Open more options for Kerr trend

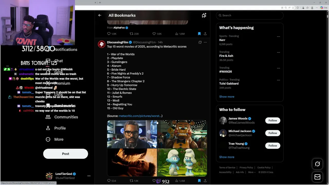[278, 36]
